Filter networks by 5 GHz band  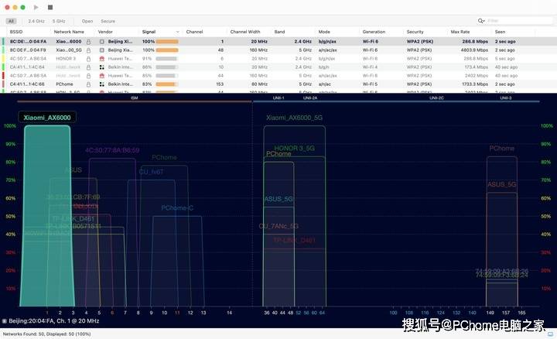(x=59, y=21)
